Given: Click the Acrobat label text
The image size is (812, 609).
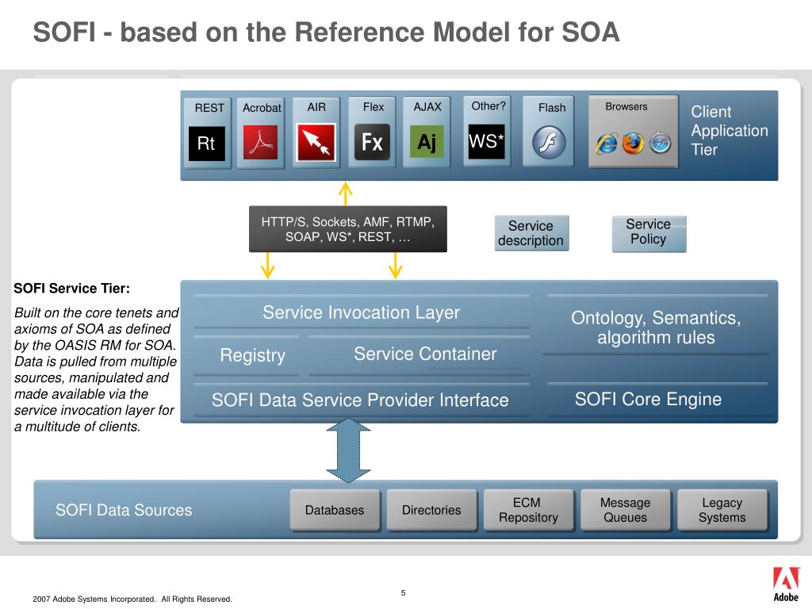Looking at the screenshot, I should [x=262, y=108].
